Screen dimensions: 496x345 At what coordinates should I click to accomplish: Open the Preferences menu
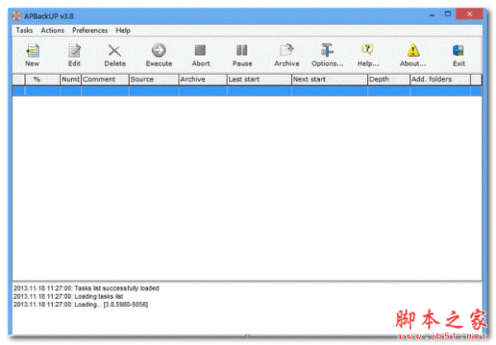[x=90, y=31]
